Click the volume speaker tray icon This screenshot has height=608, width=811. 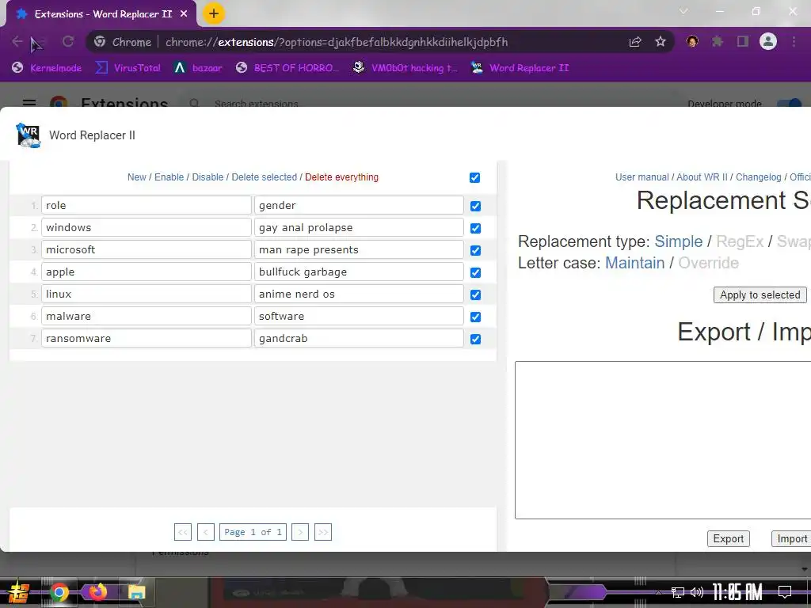pyautogui.click(x=697, y=592)
